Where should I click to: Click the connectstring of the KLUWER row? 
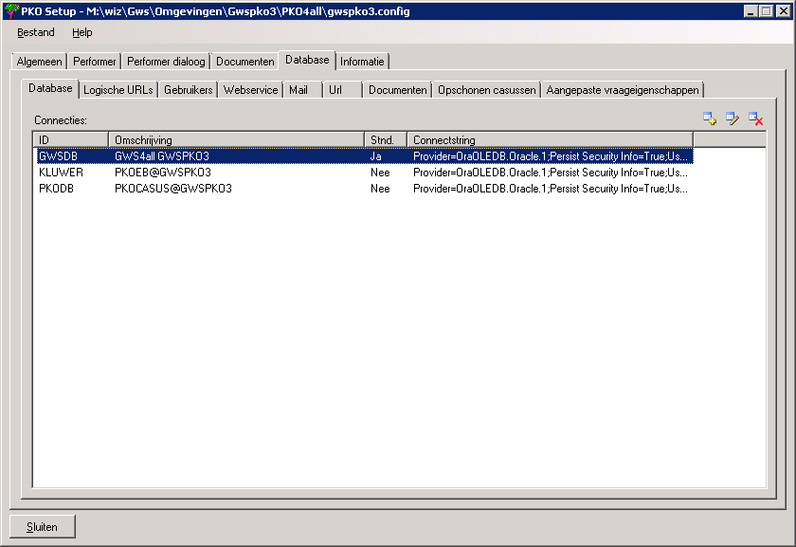coord(551,173)
